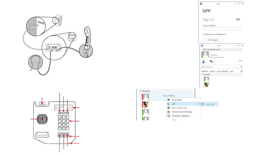
Task: Minimize the Lync sign-in window
Action: click(x=235, y=4)
